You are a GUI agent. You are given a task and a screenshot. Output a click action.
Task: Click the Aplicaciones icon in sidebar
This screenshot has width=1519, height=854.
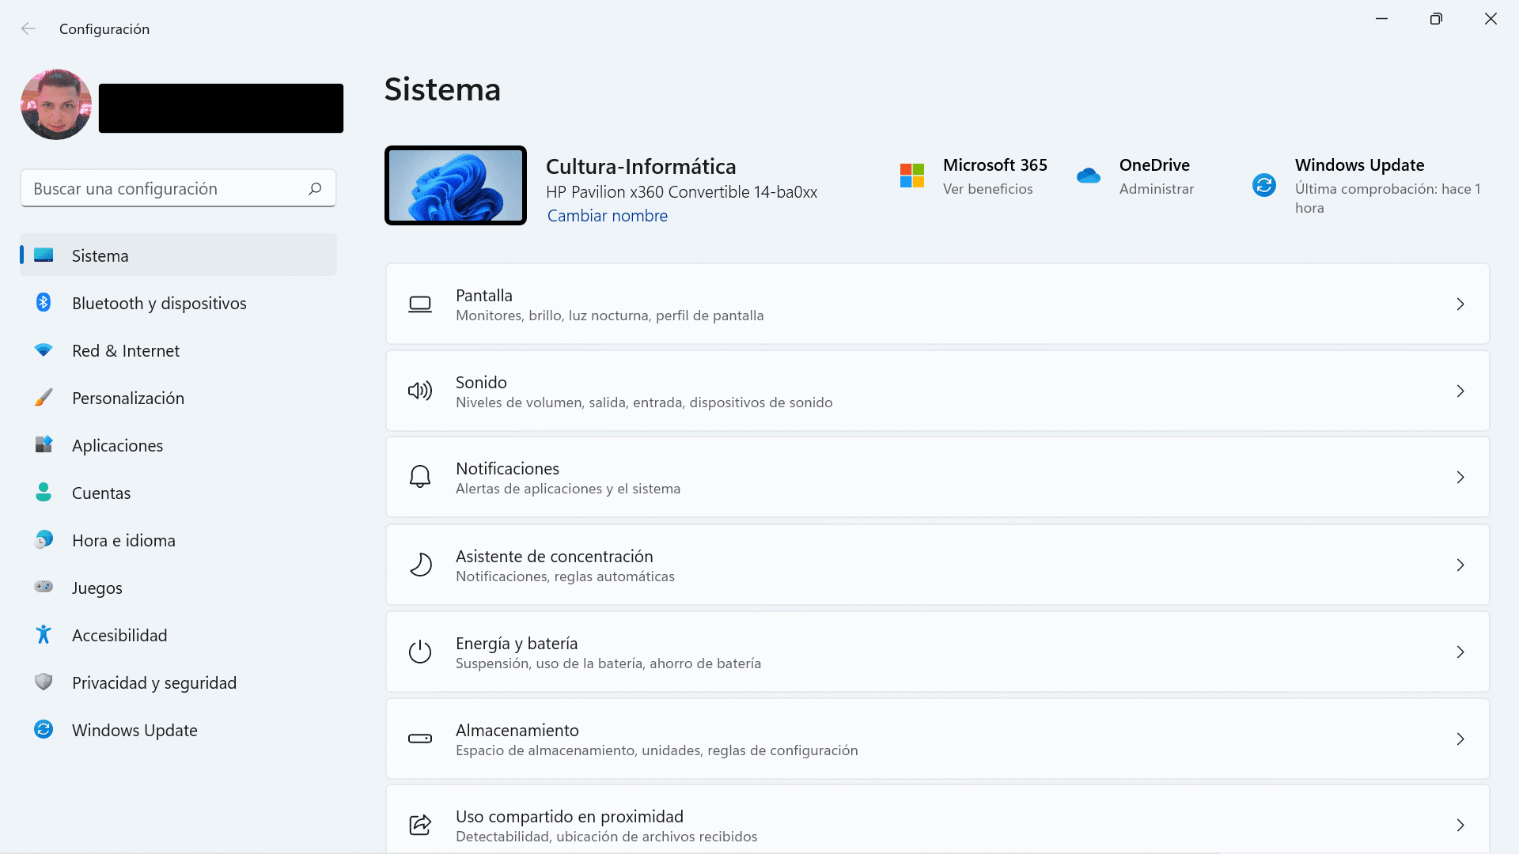point(44,445)
